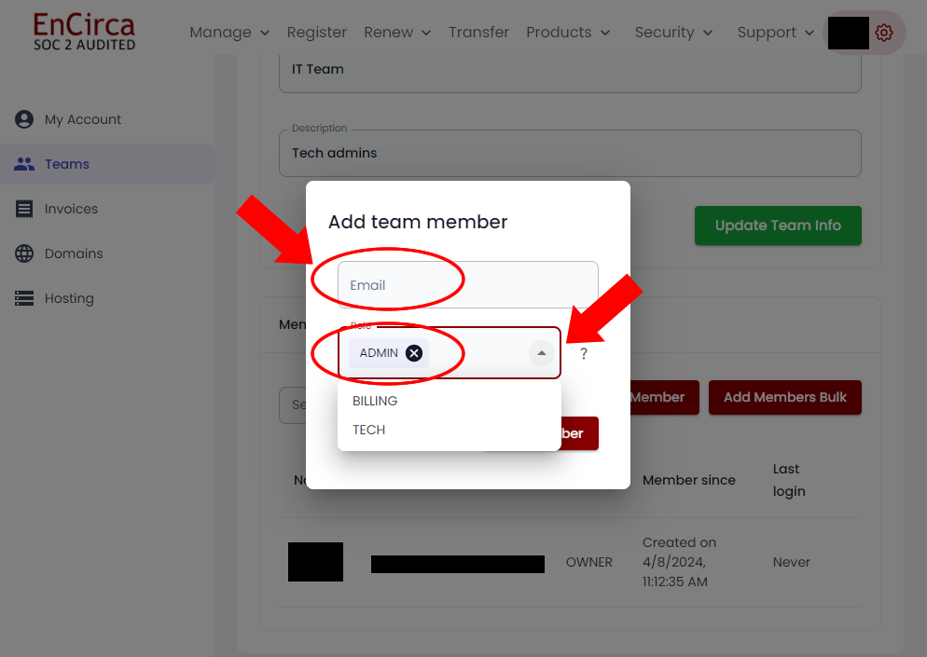Open the settings gear icon
The image size is (927, 657).
(x=884, y=33)
